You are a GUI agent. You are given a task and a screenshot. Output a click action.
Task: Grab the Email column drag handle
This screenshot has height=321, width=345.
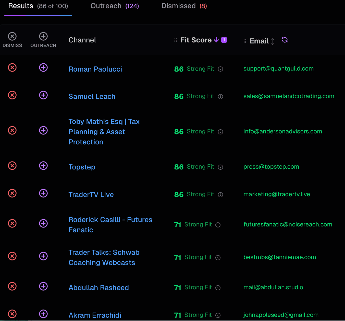(245, 41)
